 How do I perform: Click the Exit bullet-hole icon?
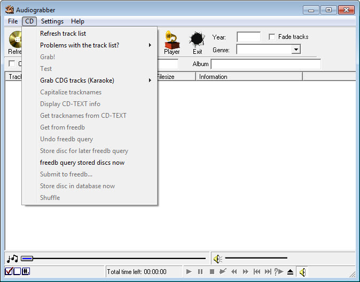[197, 39]
